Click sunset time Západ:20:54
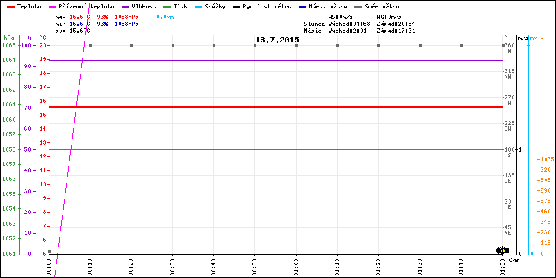 396,24
